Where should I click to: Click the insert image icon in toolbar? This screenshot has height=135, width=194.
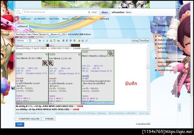coord(83,40)
